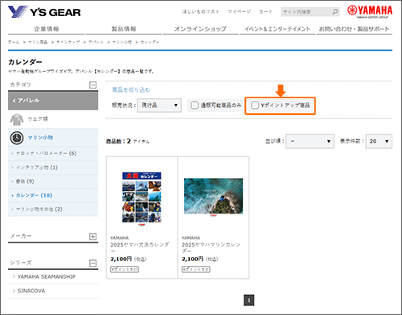Click the マリン用品 breadcrumb link
402x315 pixels.
click(x=38, y=42)
